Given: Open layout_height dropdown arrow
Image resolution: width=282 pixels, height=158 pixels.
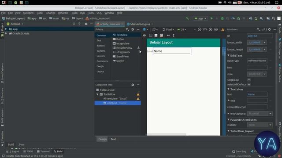Looking at the screenshot, I should [264, 49].
